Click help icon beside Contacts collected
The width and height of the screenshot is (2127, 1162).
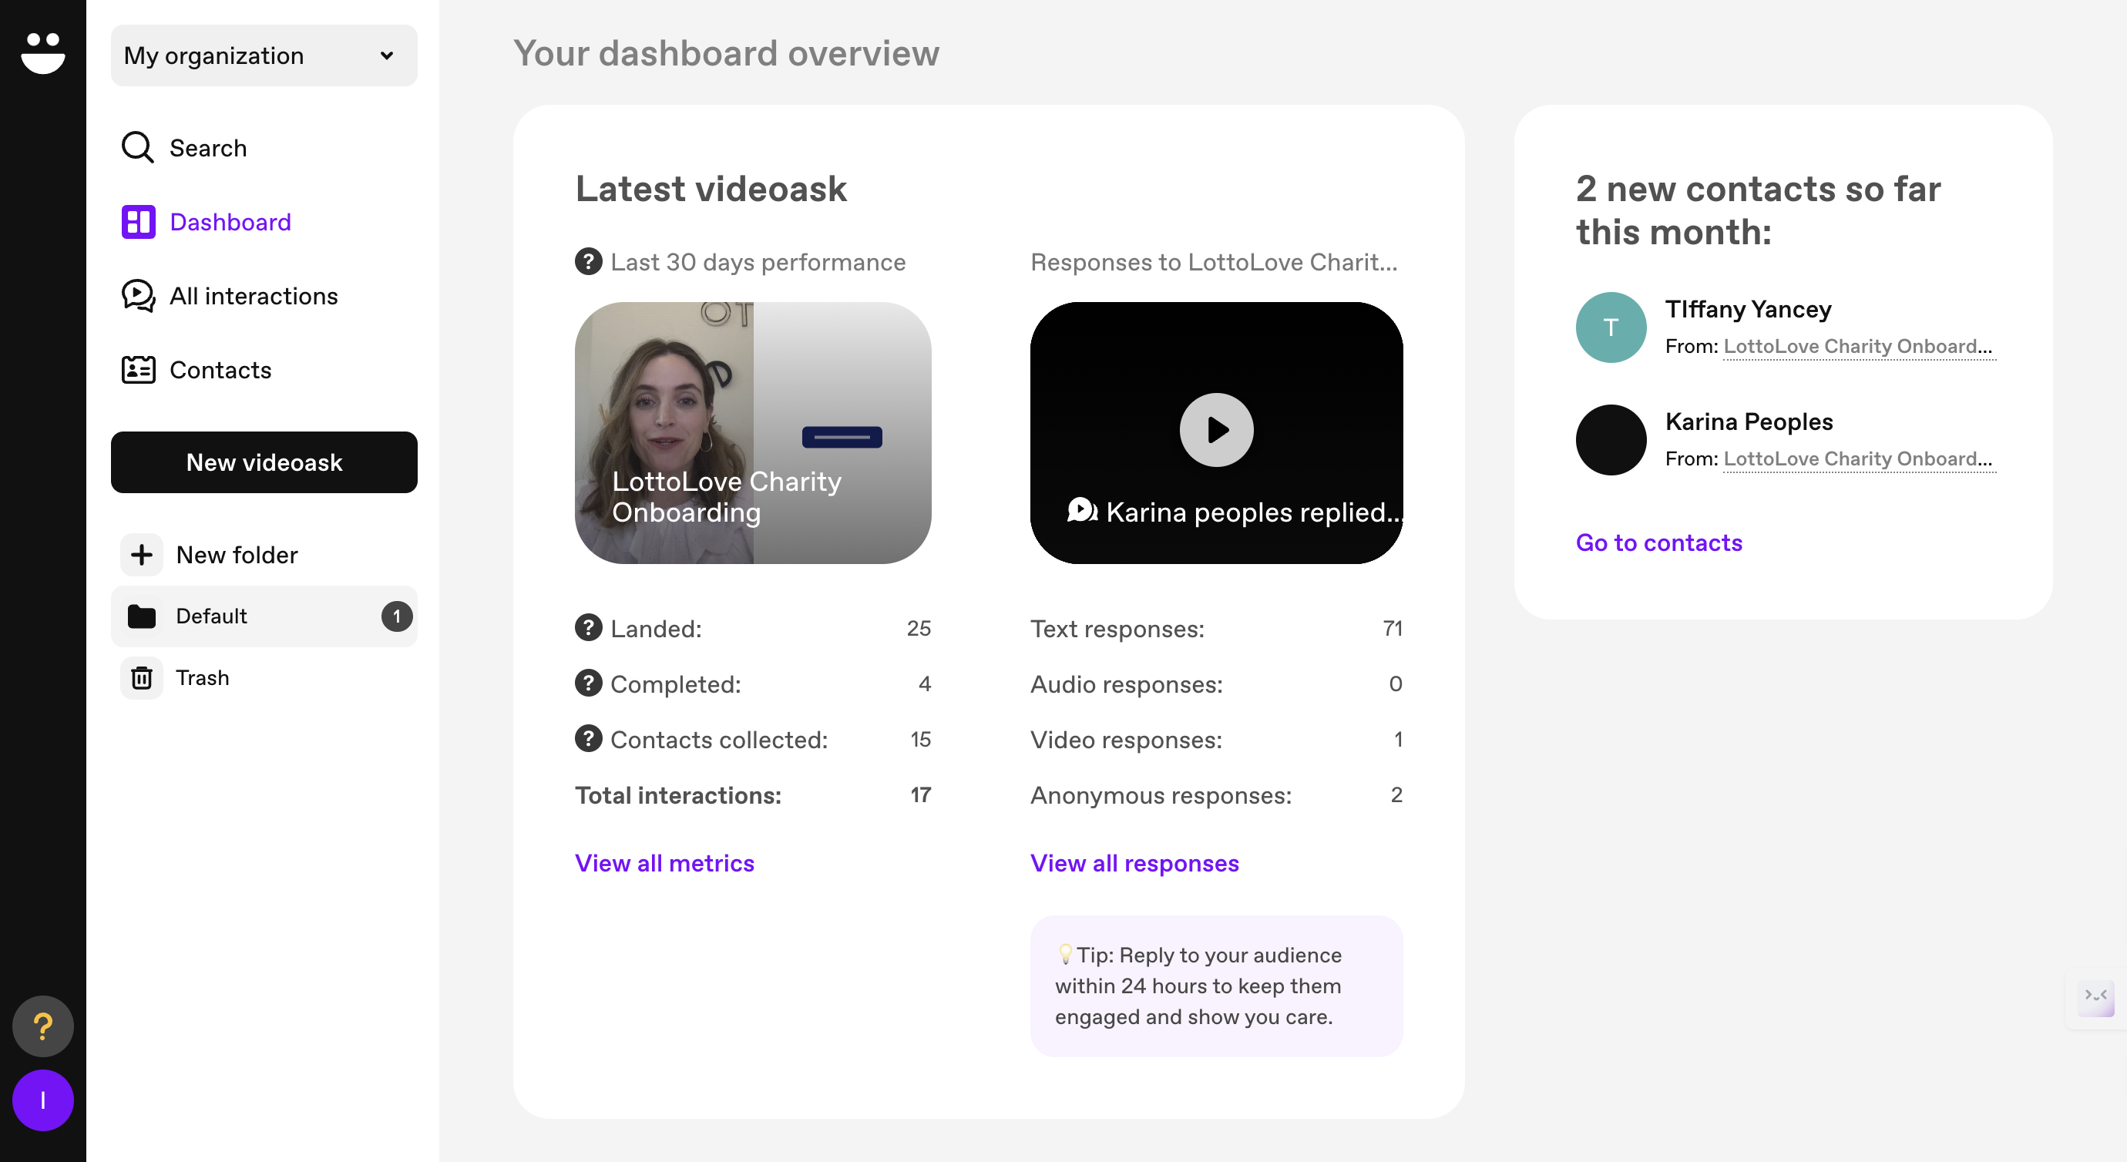tap(588, 738)
